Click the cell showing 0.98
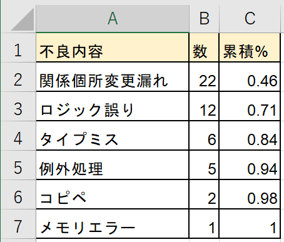 click(250, 194)
